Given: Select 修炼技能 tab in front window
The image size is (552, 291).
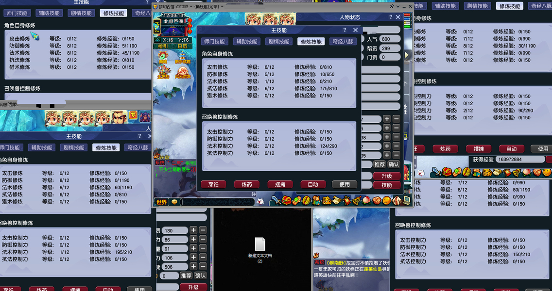Looking at the screenshot, I should pos(311,42).
